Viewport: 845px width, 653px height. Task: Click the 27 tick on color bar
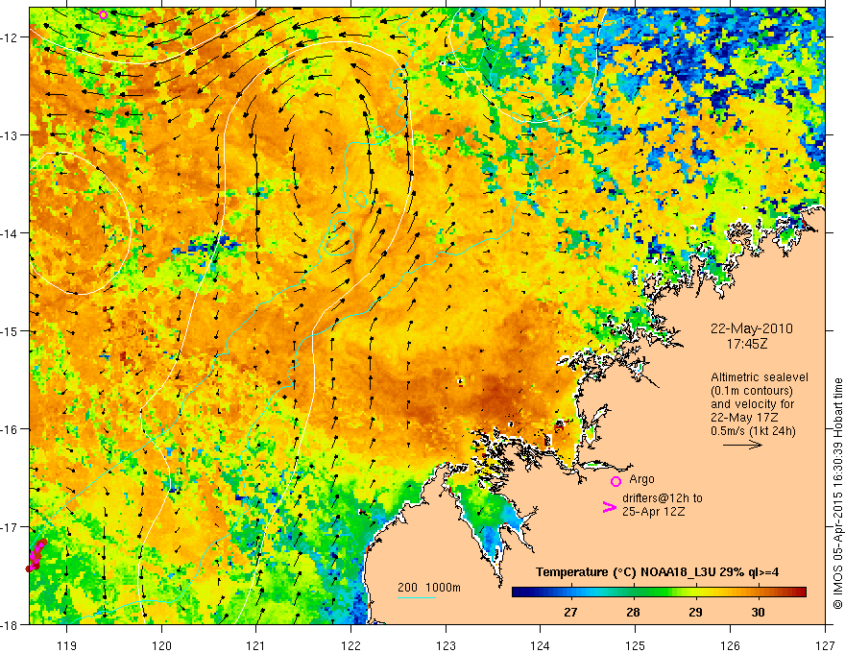pyautogui.click(x=570, y=612)
